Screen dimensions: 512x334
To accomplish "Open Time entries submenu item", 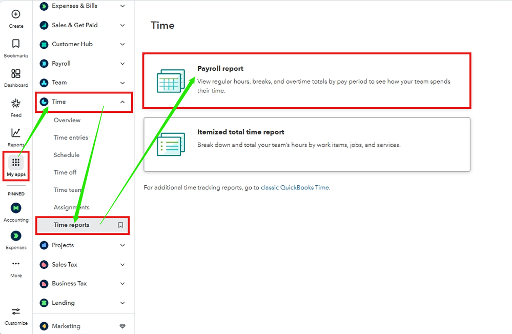I will 71,137.
